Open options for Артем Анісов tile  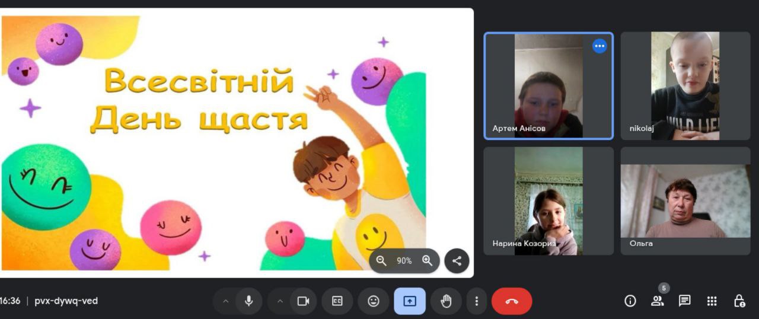tap(599, 46)
